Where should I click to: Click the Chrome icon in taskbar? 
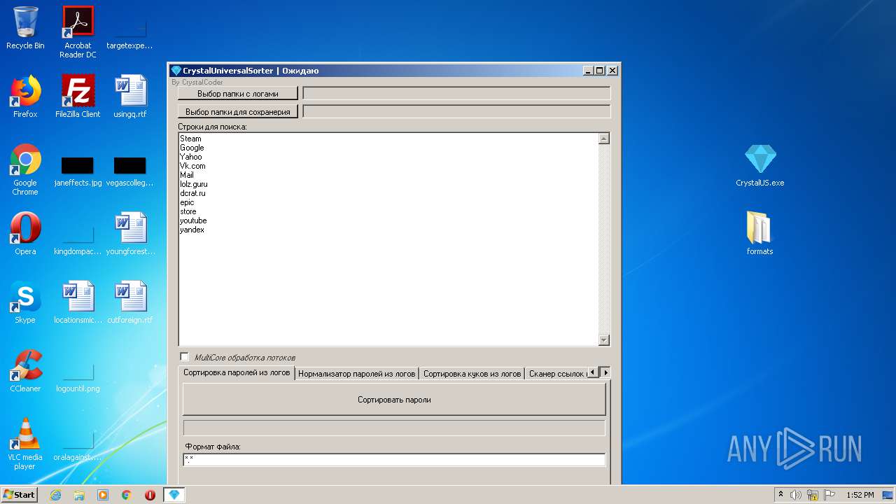pyautogui.click(x=127, y=495)
